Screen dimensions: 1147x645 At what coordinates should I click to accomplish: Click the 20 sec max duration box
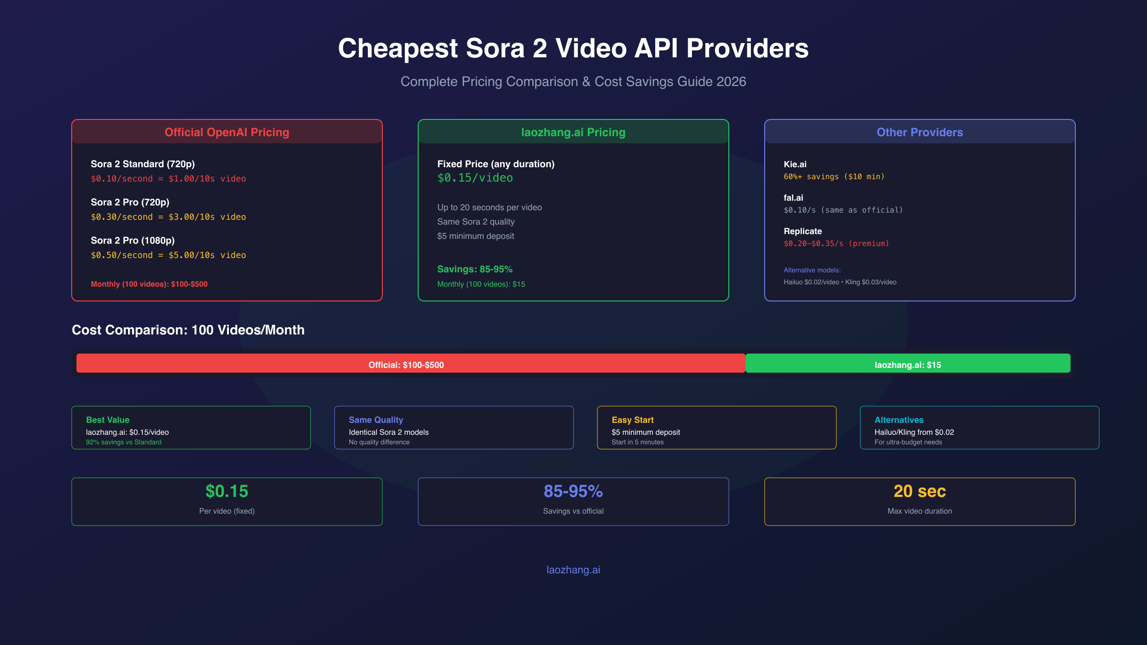pyautogui.click(x=920, y=501)
